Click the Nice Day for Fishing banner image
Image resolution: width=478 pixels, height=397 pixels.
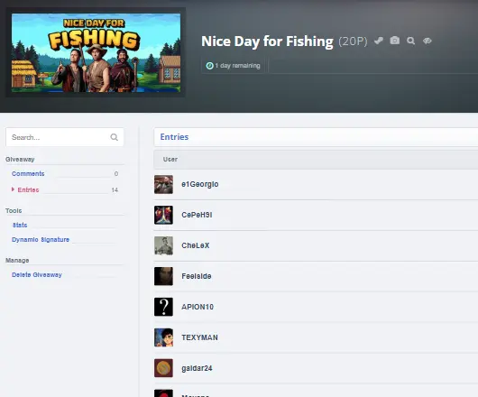point(96,52)
